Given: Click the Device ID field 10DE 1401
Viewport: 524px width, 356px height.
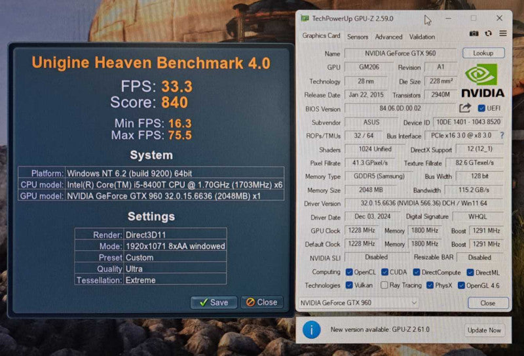Looking at the screenshot, I should point(468,122).
